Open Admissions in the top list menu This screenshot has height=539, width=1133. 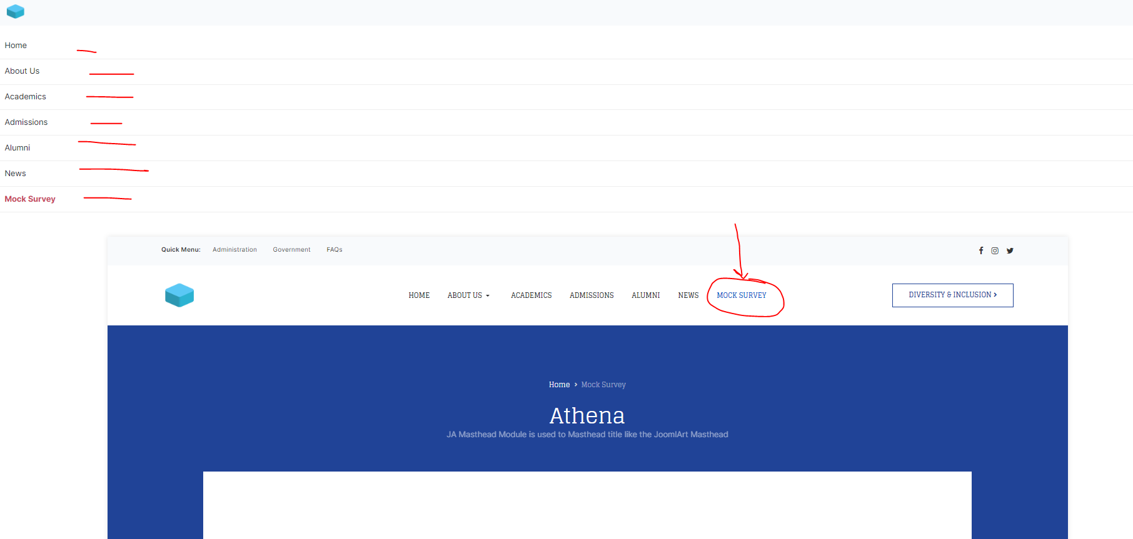(x=26, y=122)
